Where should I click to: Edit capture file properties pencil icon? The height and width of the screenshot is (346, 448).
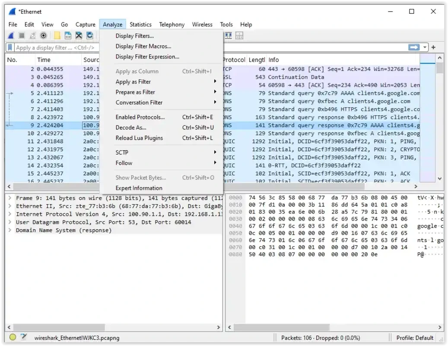pos(24,337)
